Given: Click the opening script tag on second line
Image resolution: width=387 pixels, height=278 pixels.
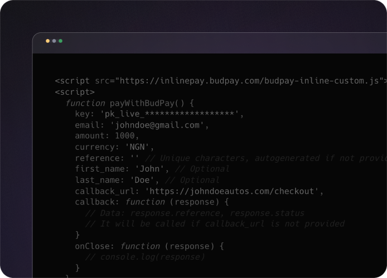Looking at the screenshot, I should tap(75, 92).
